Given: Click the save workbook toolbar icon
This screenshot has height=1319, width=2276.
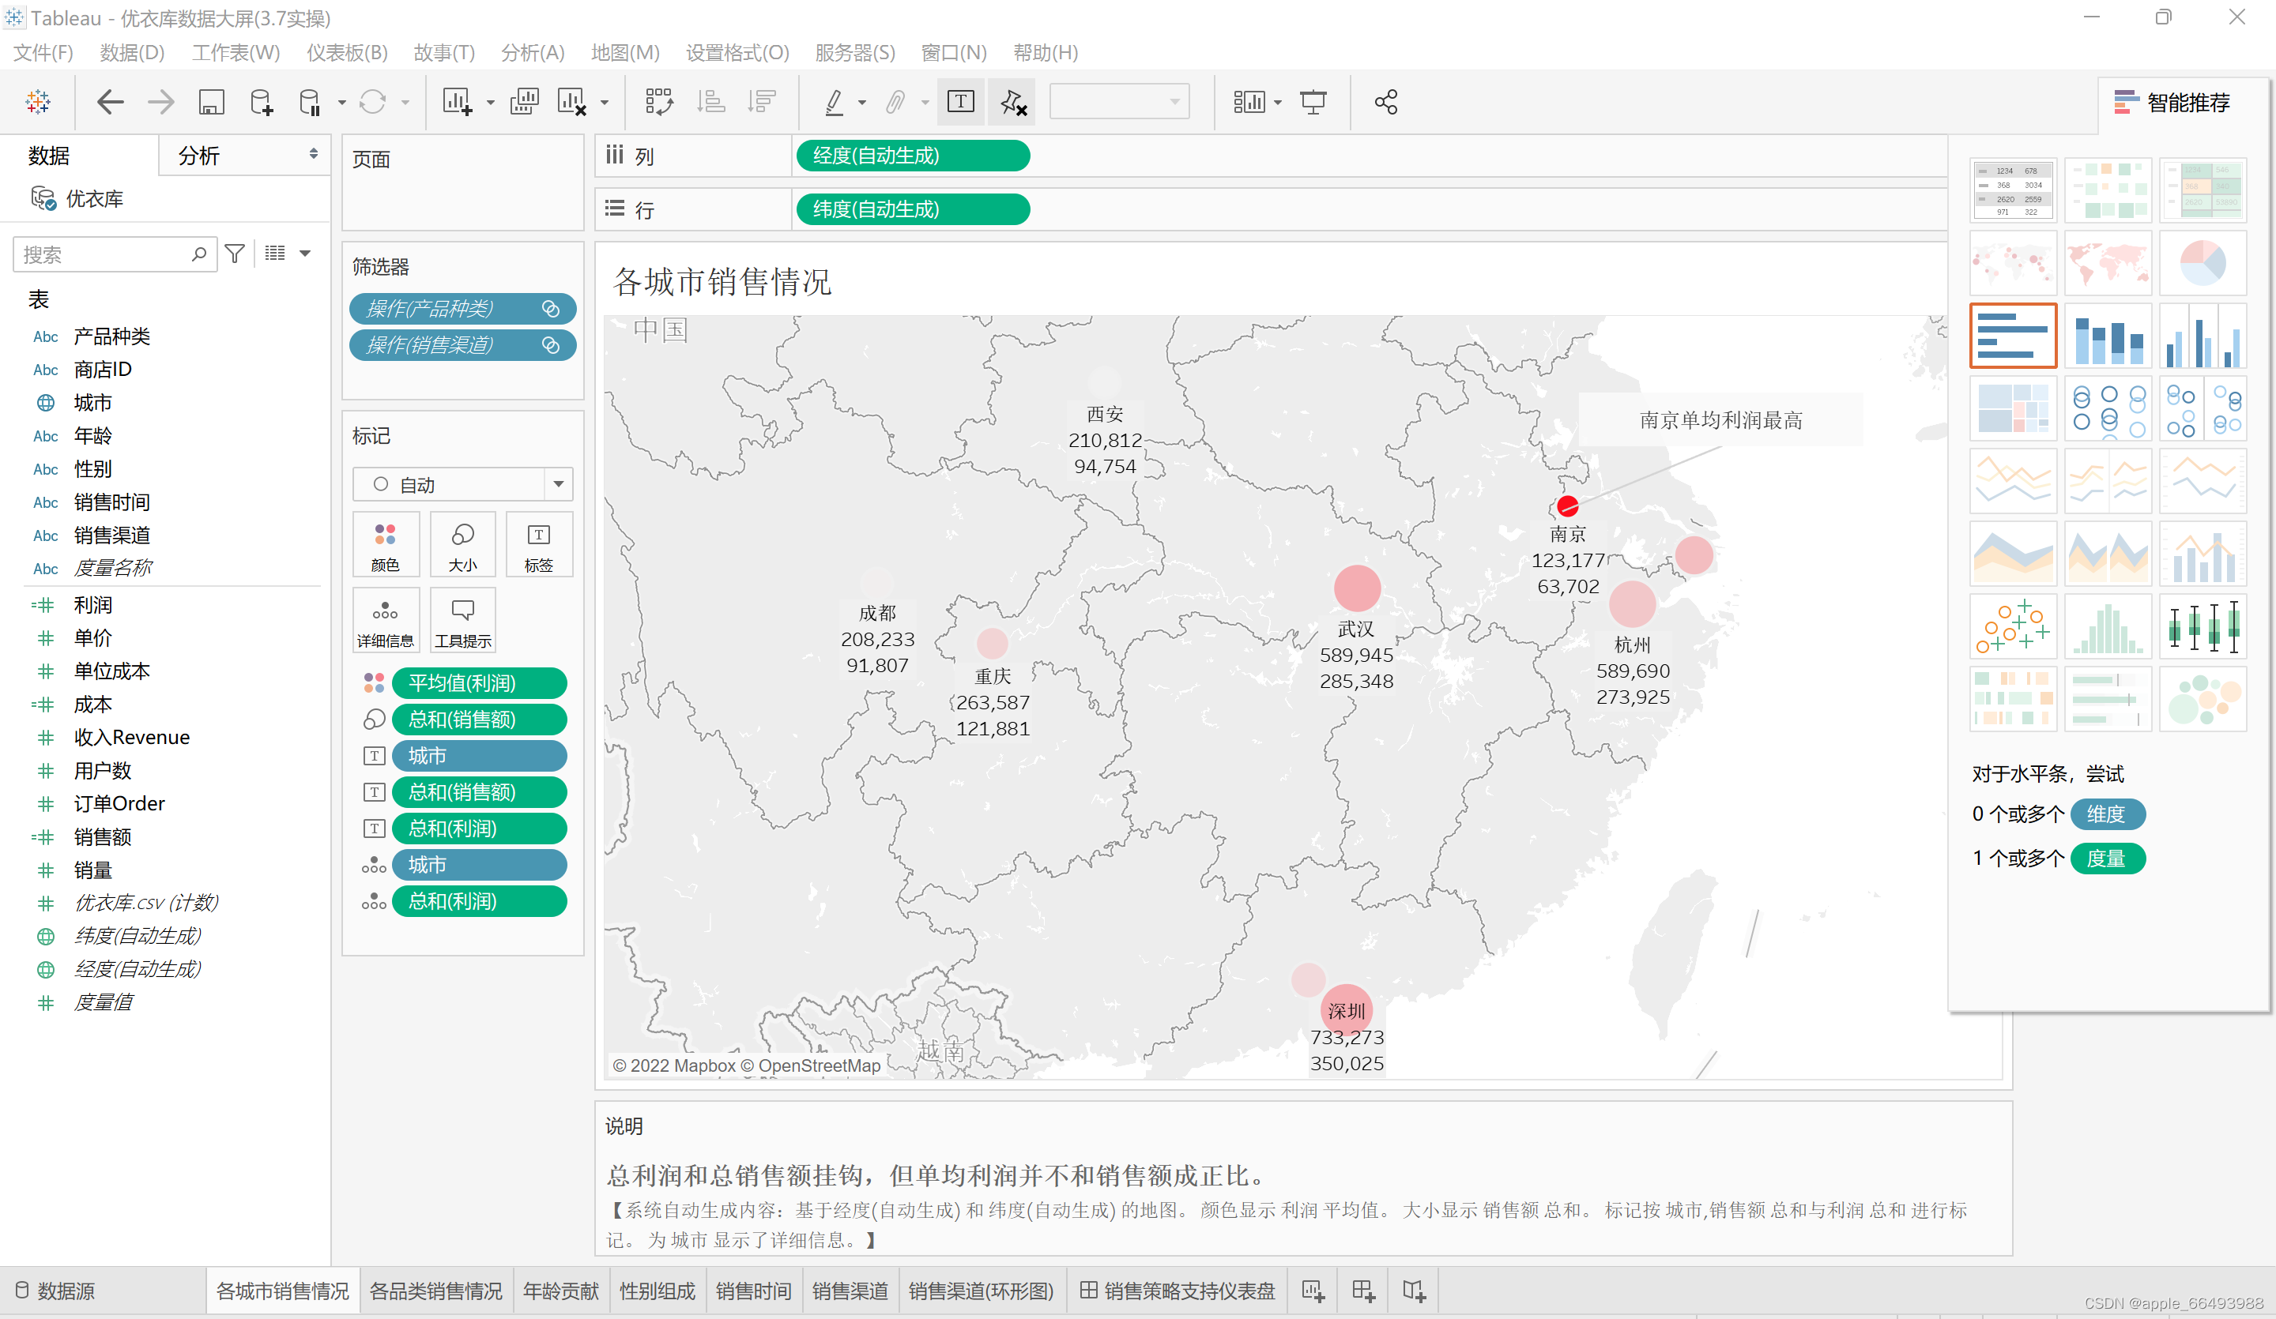Looking at the screenshot, I should [x=210, y=102].
